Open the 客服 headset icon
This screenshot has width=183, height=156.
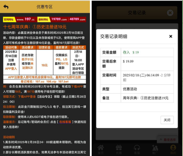coord(137,150)
